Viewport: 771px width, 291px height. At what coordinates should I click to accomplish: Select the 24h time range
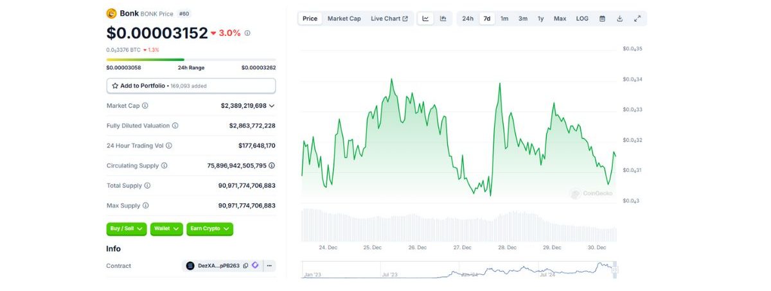468,19
